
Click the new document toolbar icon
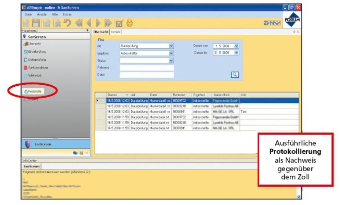(26, 23)
